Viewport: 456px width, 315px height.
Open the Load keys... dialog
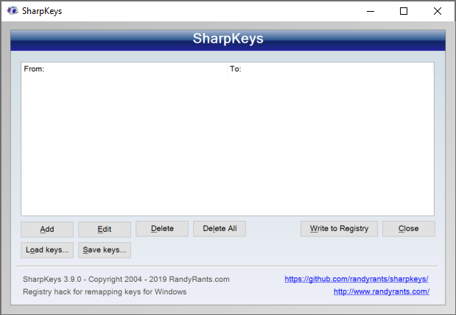pyautogui.click(x=47, y=250)
